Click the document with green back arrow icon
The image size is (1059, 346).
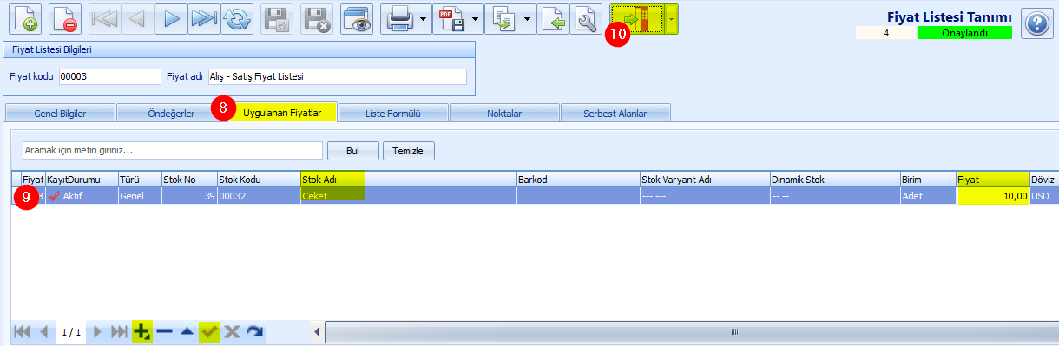coord(554,18)
